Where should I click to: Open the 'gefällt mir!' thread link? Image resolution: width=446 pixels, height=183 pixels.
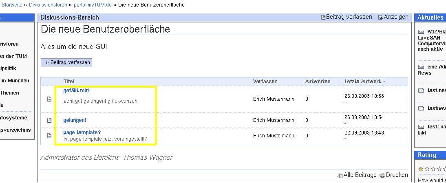(x=76, y=90)
